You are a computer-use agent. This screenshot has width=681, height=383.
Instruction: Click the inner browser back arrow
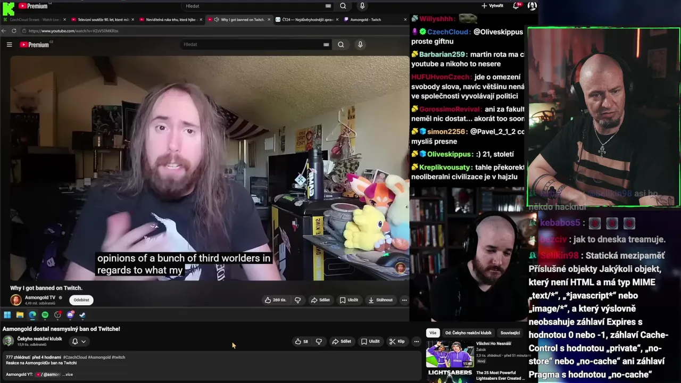[4, 31]
